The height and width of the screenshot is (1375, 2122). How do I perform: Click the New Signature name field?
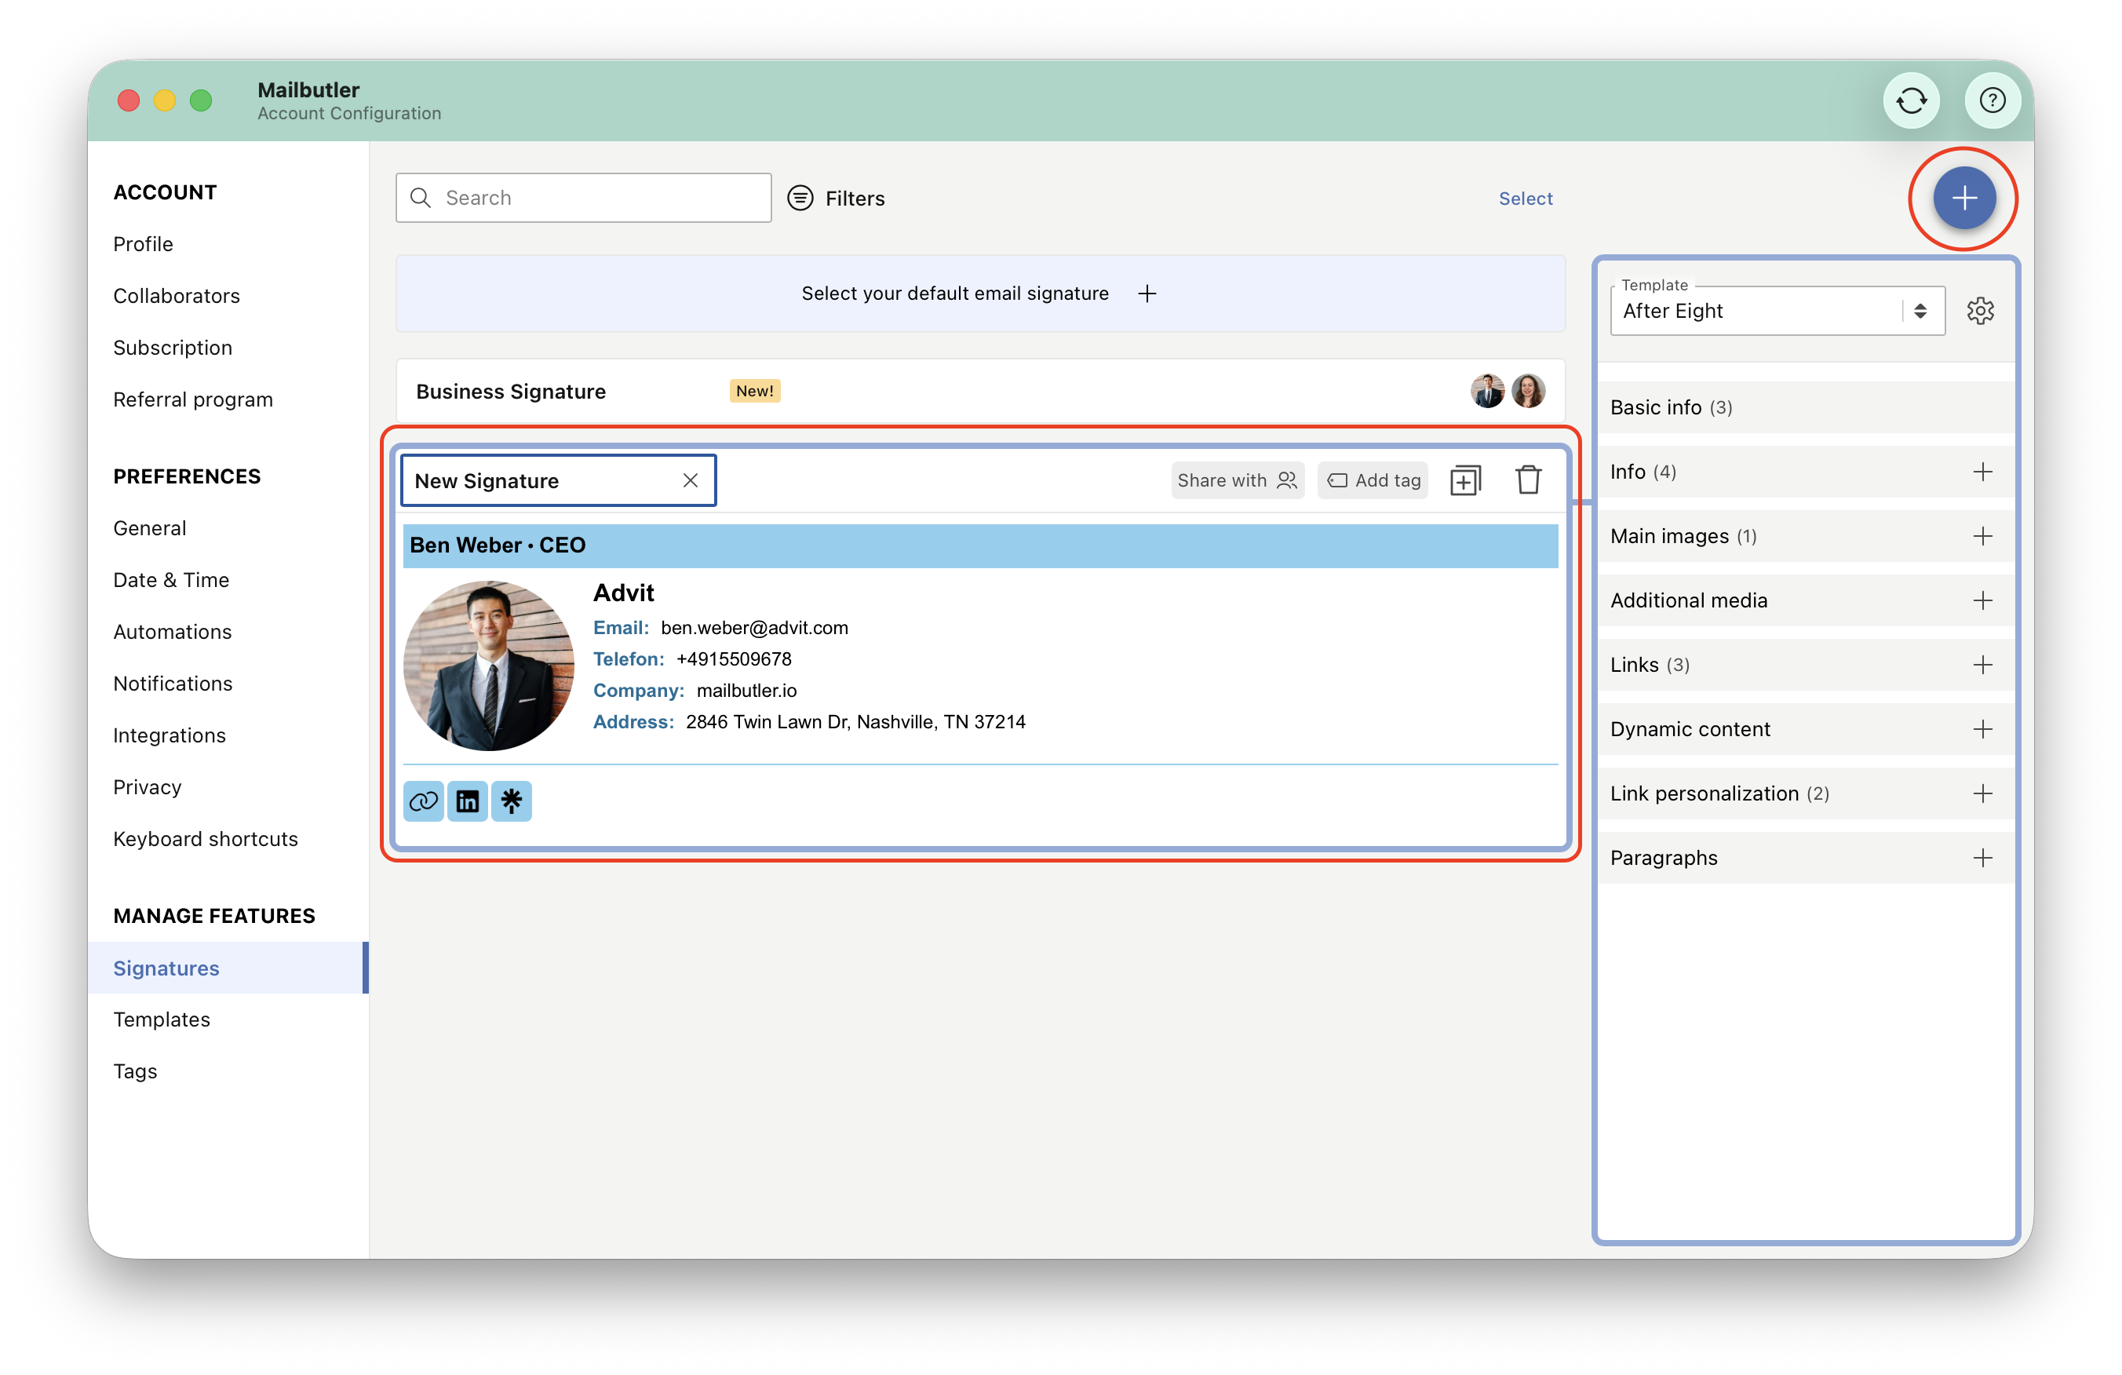pyautogui.click(x=558, y=480)
